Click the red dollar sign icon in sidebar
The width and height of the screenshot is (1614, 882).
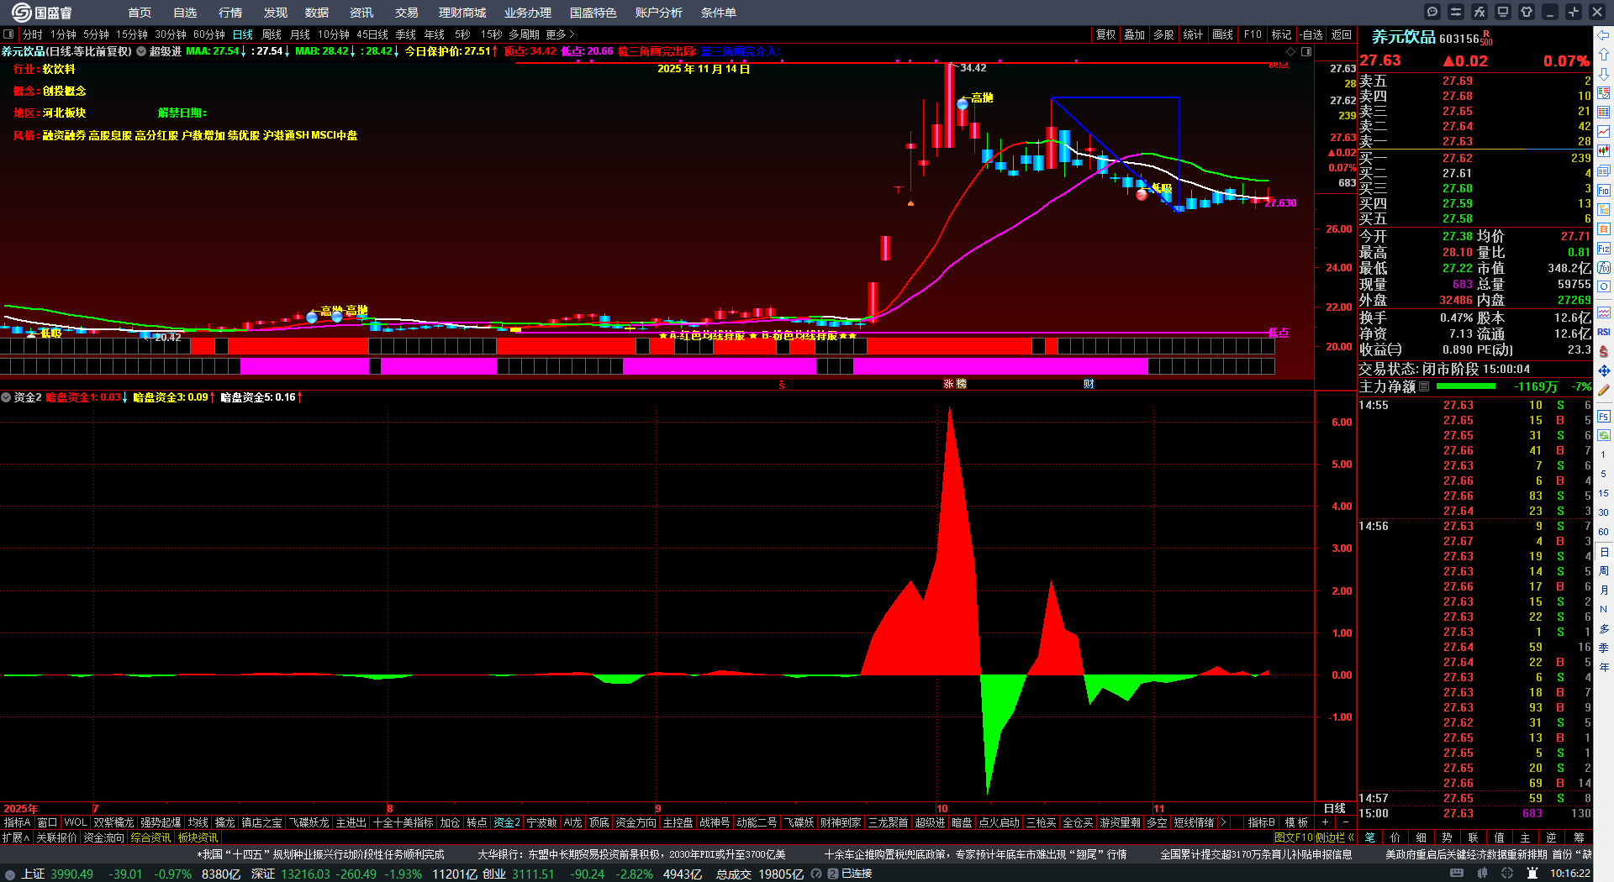1604,351
